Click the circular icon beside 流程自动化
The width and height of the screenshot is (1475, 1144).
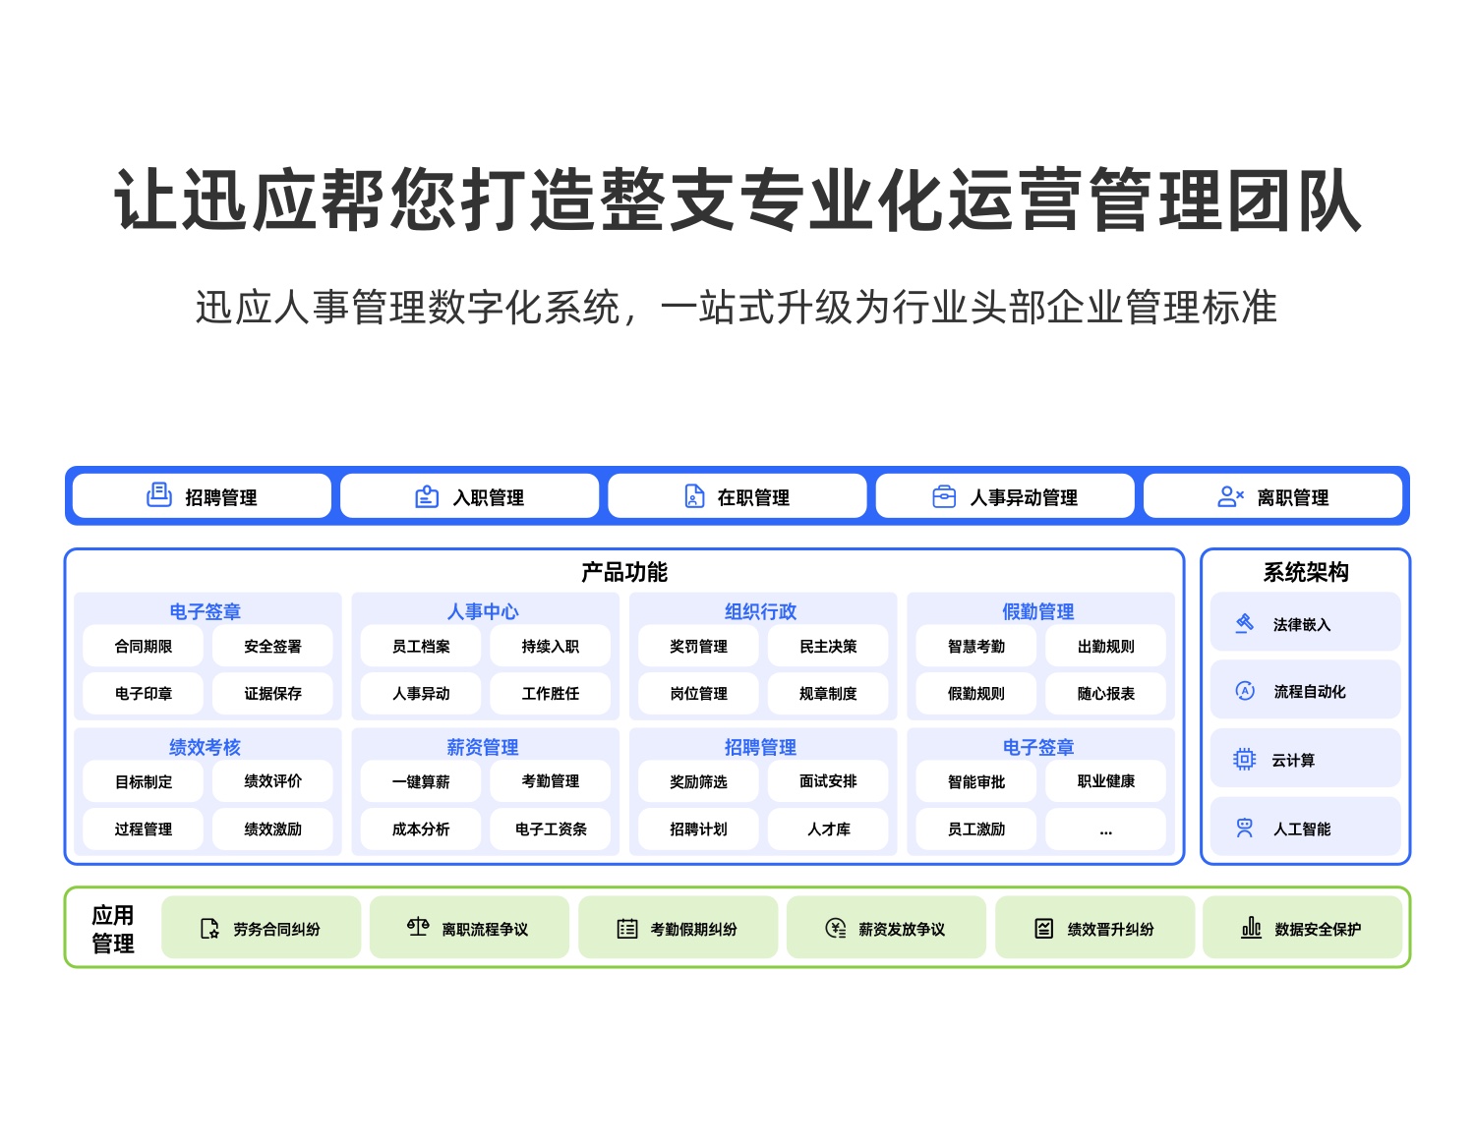[x=1245, y=691]
